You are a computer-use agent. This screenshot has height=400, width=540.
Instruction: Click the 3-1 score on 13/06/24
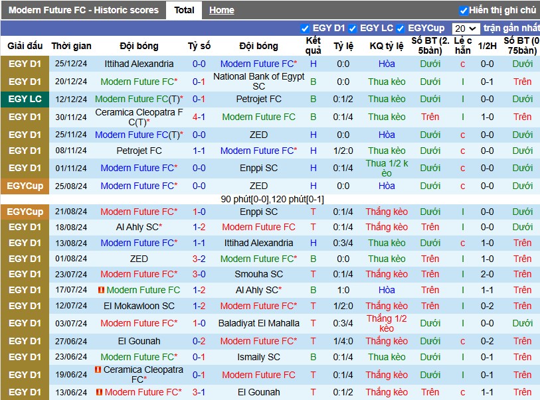tap(199, 392)
